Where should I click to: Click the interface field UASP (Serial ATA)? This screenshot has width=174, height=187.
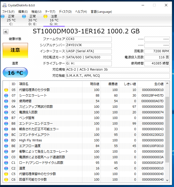89,51
